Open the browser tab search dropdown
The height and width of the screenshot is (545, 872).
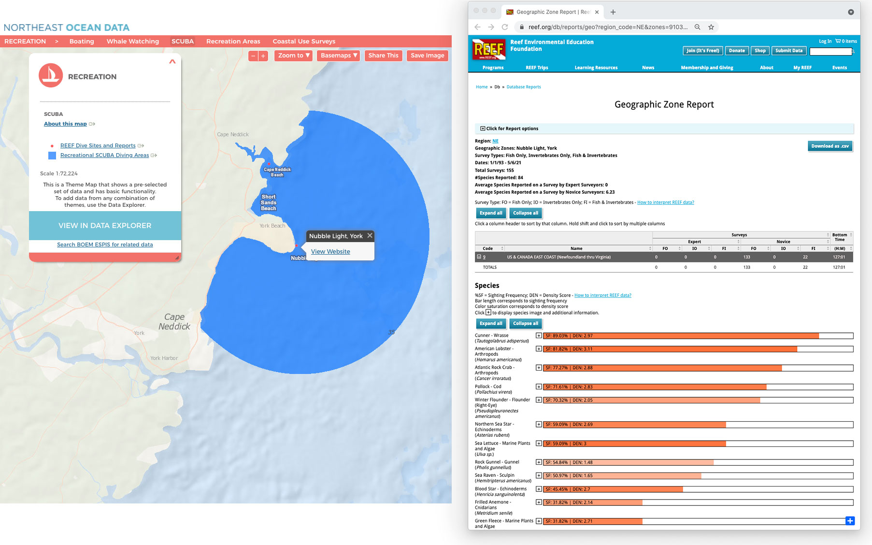pos(851,12)
